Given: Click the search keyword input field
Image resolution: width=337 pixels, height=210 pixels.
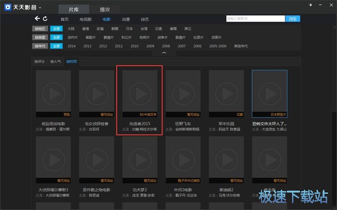Looking at the screenshot, I should (255, 19).
